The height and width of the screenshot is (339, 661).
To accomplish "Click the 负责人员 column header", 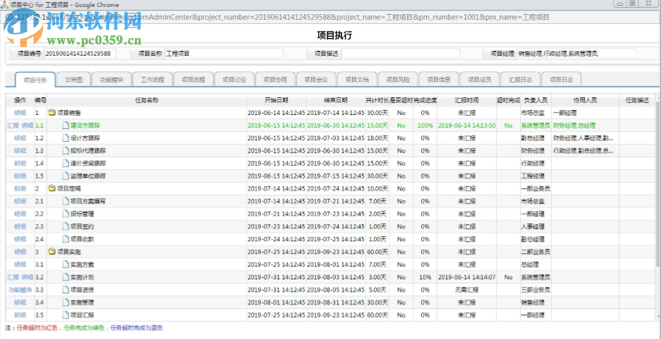I will (536, 100).
